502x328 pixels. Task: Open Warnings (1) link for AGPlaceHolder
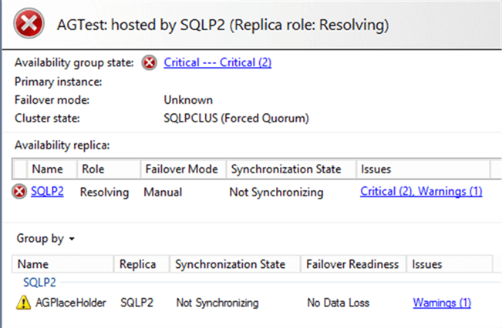pyautogui.click(x=442, y=303)
